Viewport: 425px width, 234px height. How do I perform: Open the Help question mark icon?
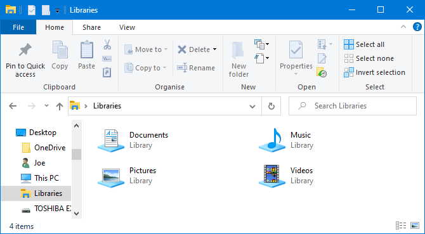tap(417, 27)
